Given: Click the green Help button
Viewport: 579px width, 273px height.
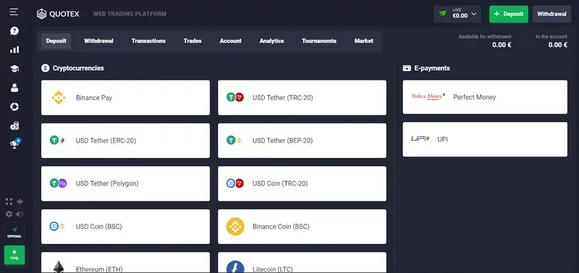Looking at the screenshot, I should pyautogui.click(x=14, y=255).
